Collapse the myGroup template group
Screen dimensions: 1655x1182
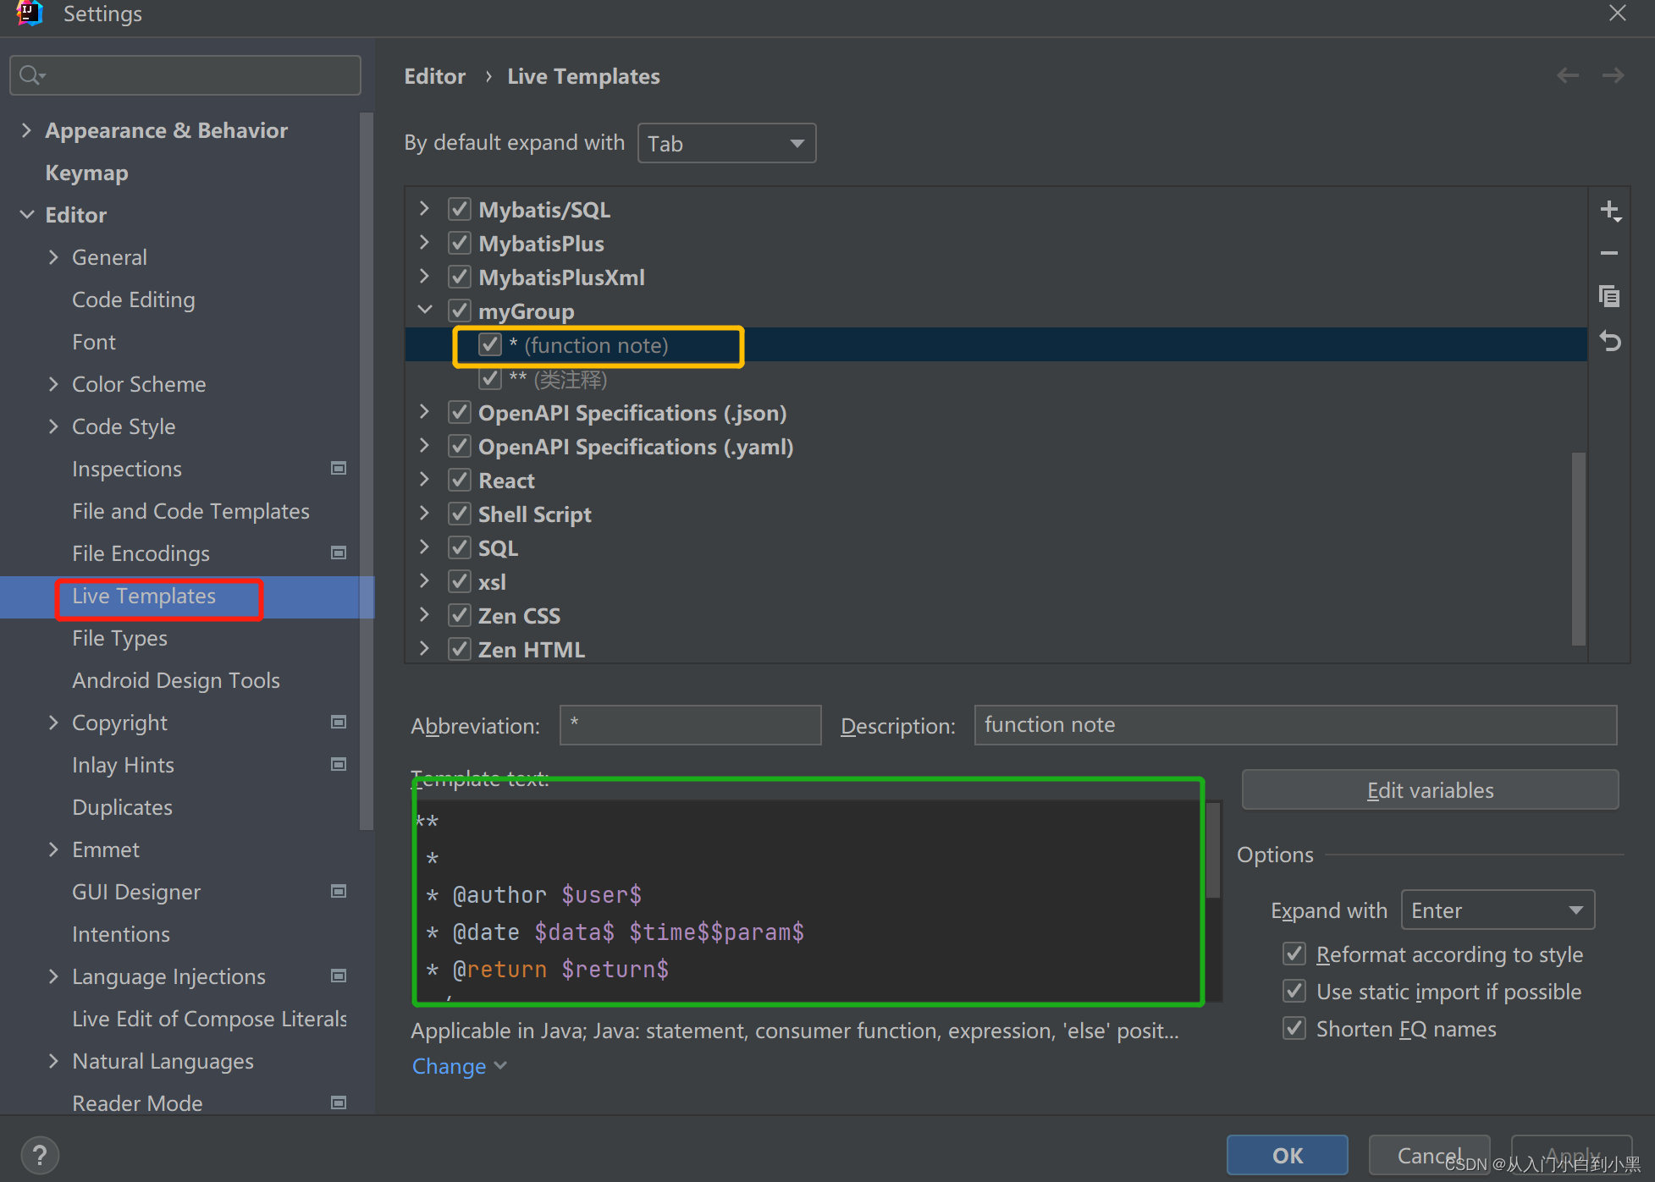425,311
